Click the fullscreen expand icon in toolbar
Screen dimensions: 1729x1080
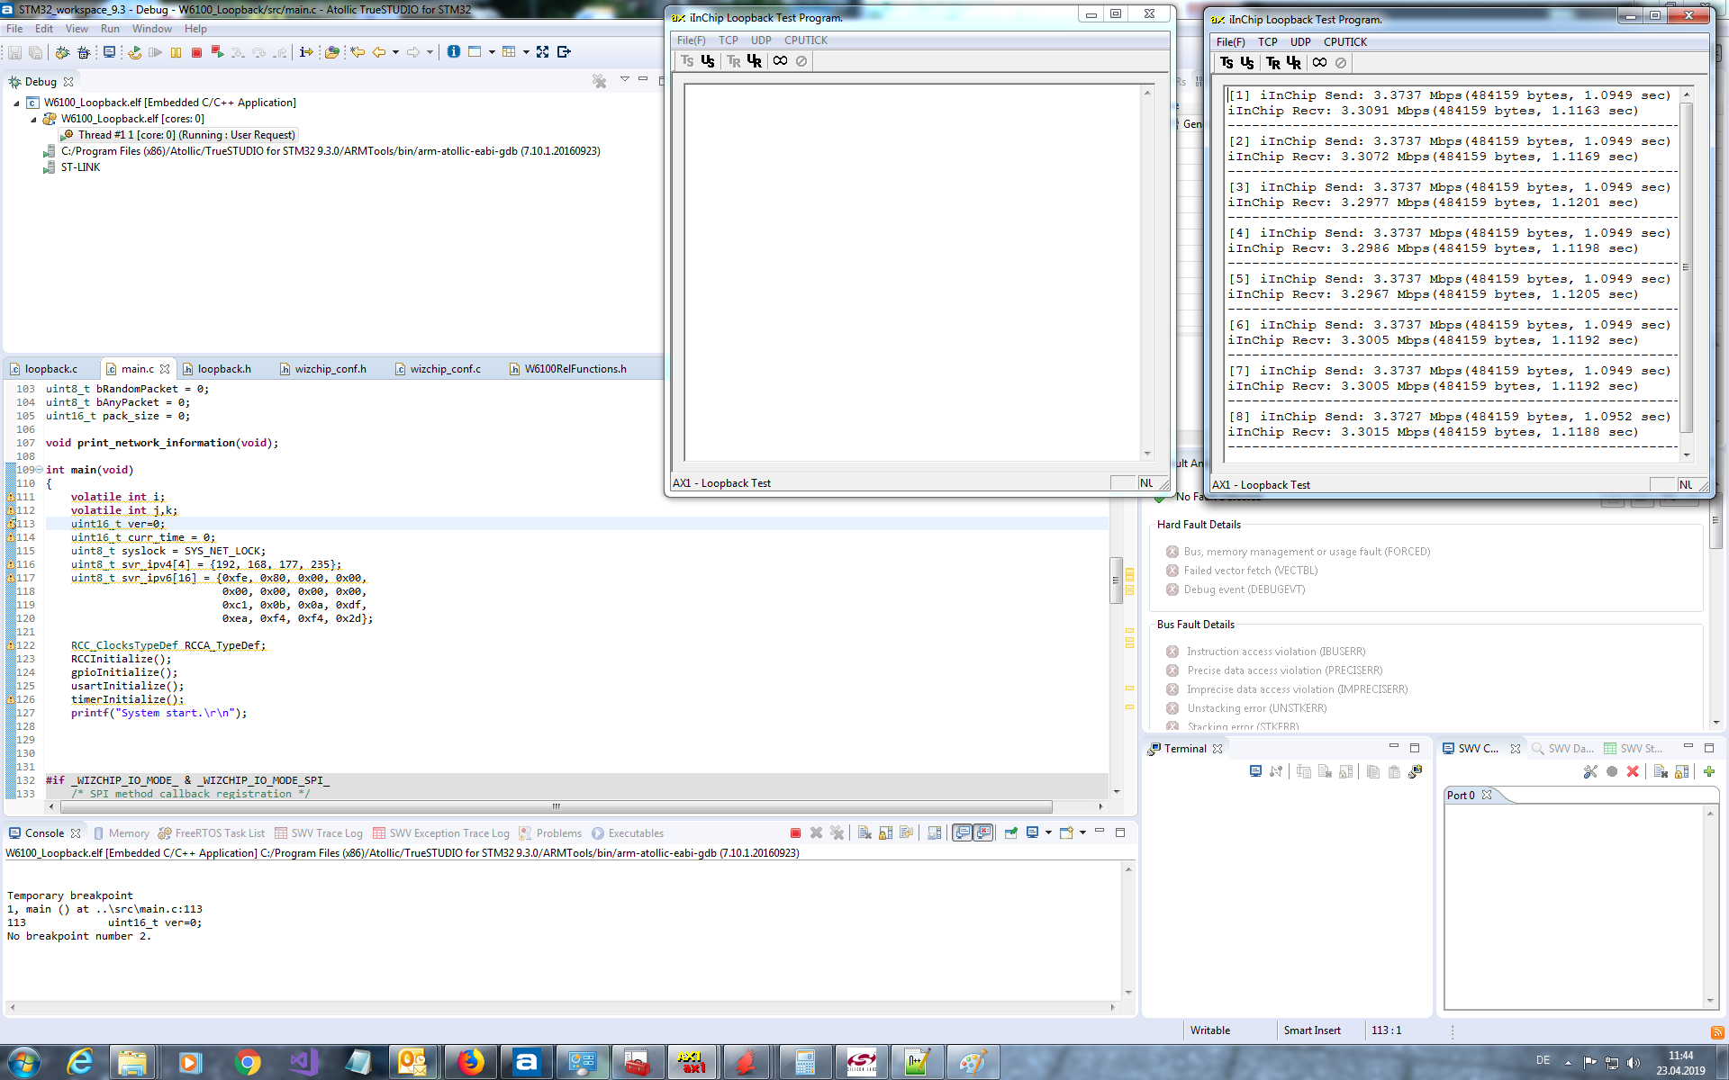tap(542, 52)
